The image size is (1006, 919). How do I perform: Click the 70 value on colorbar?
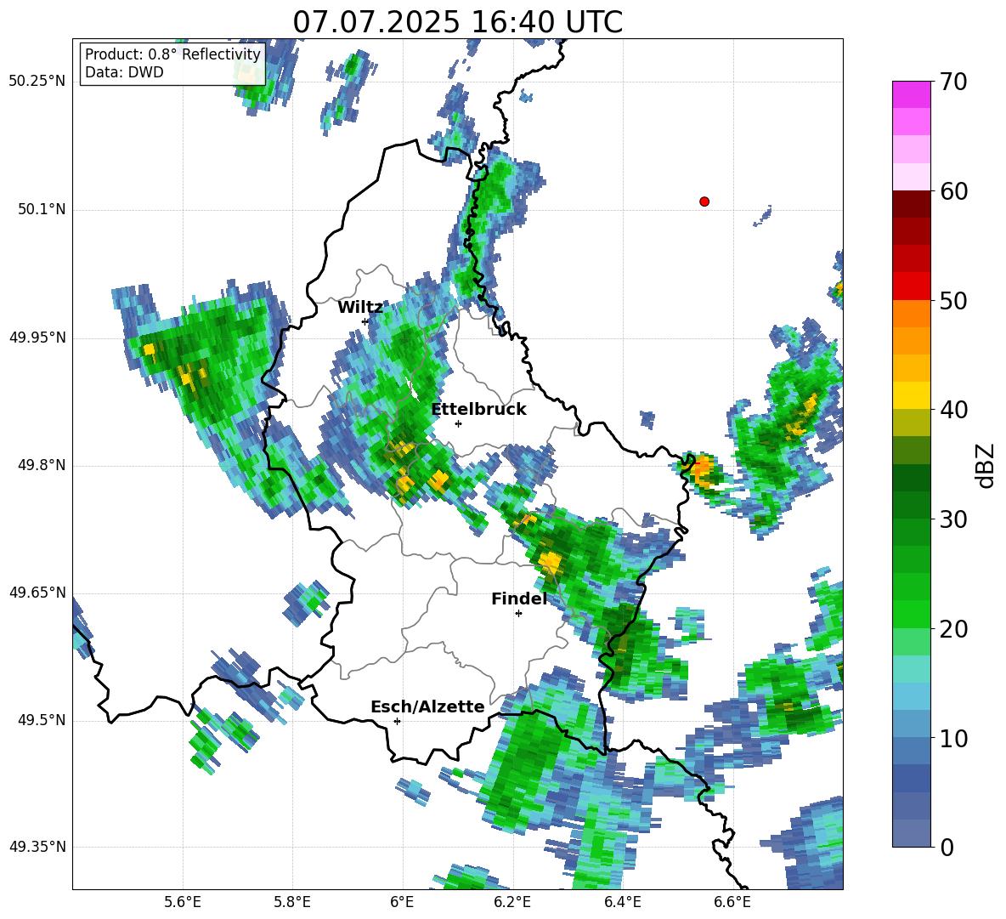tap(953, 82)
